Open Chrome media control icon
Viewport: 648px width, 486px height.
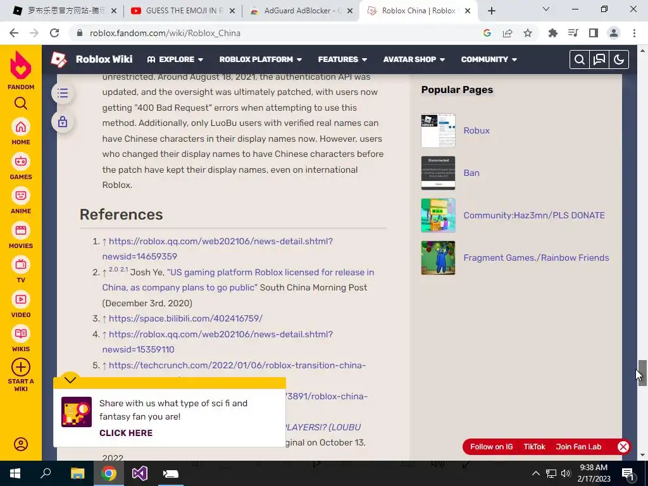point(573,33)
